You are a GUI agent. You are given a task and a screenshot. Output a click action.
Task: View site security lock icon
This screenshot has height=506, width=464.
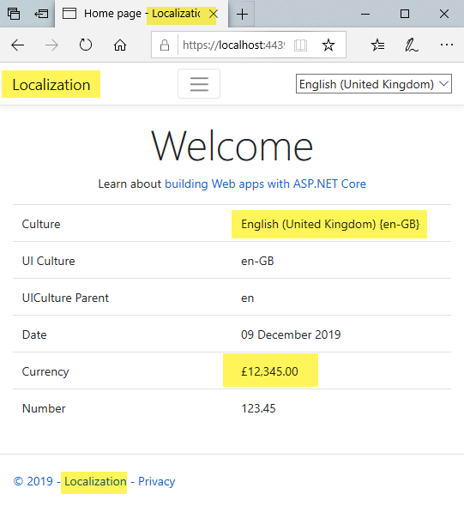[165, 45]
